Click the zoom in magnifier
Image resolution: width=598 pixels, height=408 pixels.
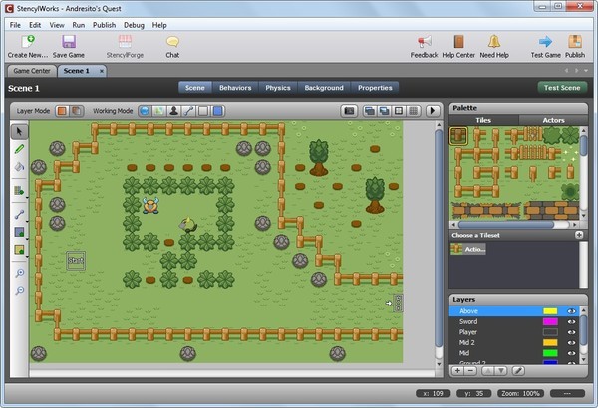click(x=20, y=273)
